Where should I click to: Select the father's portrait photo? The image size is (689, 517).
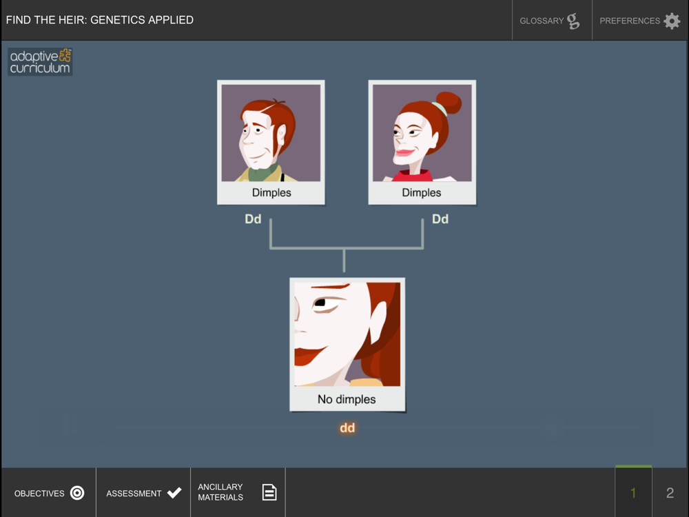(x=271, y=133)
